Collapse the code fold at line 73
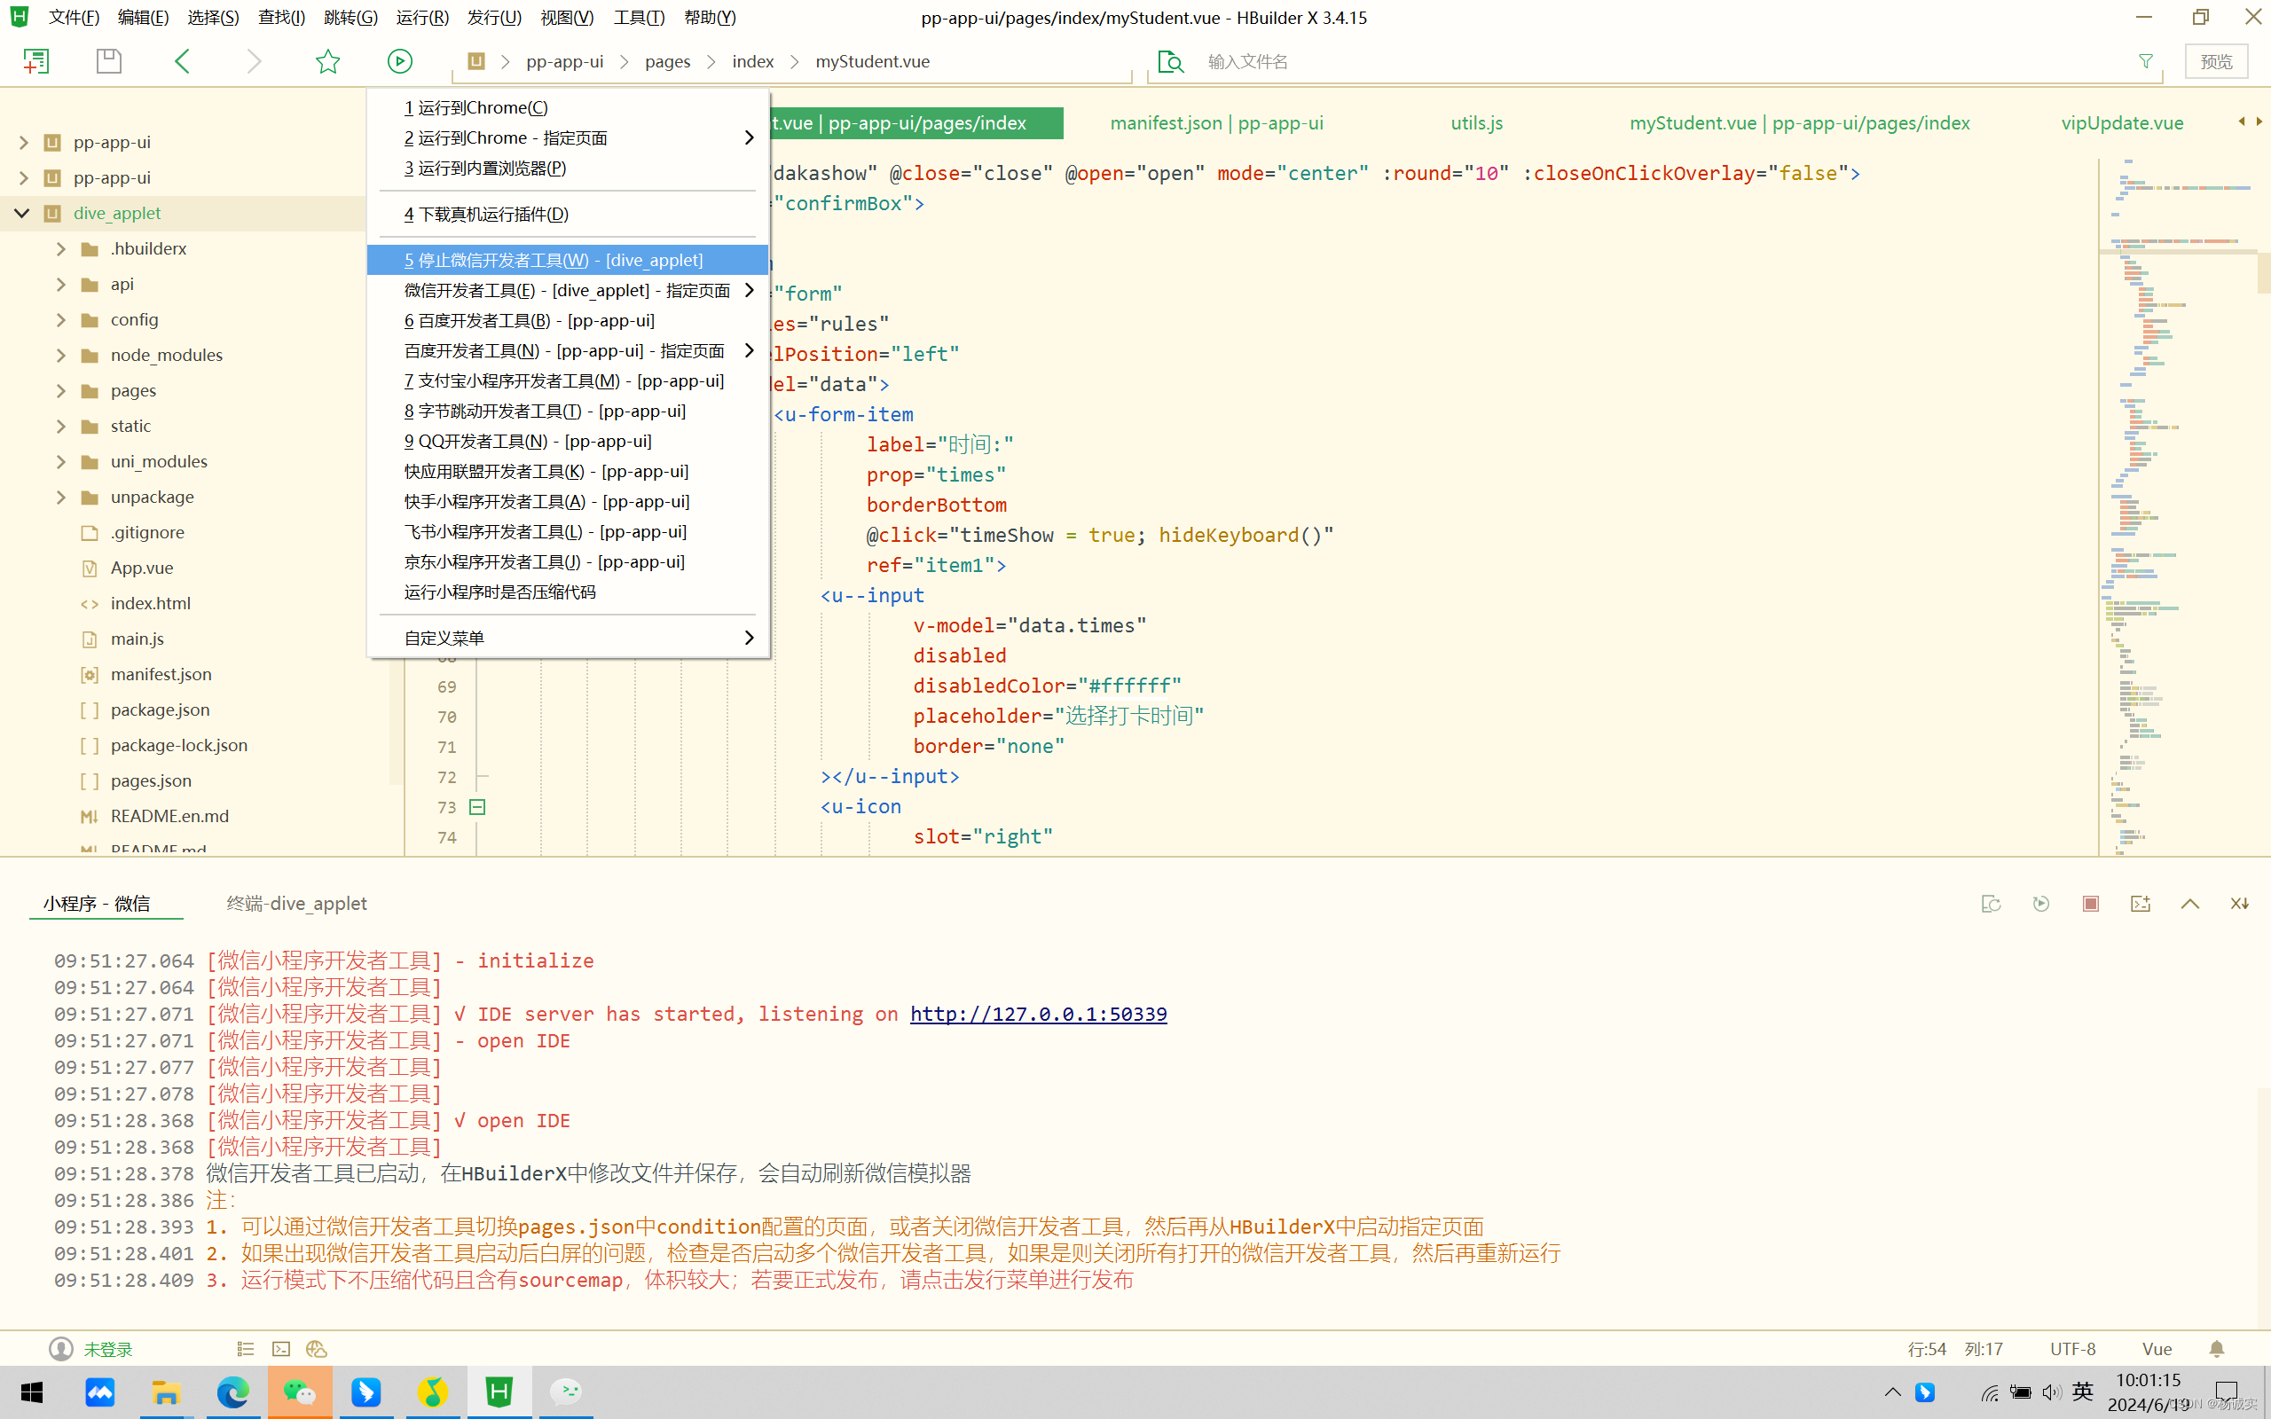This screenshot has height=1419, width=2271. 476,806
